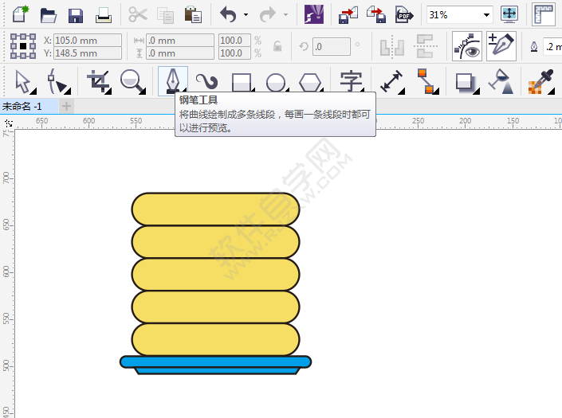562x418 pixels.
Task: Click the Publish to PDF button
Action: click(x=403, y=14)
